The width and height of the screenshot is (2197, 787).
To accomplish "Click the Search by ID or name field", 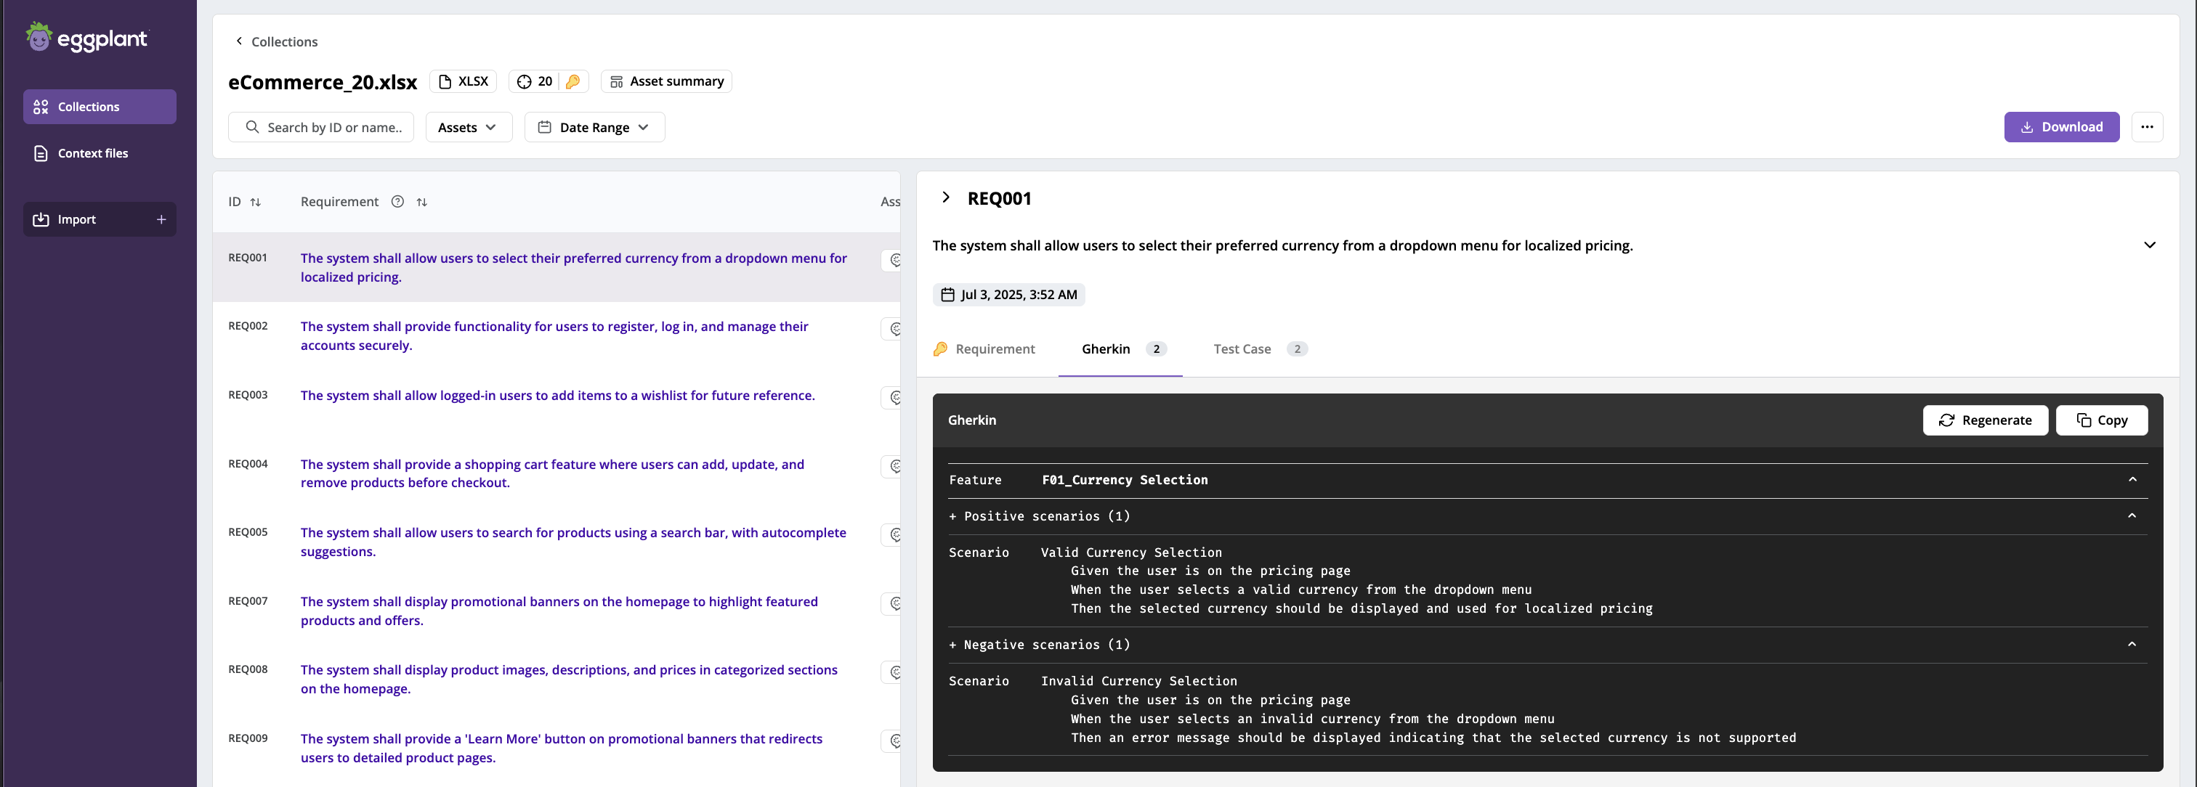I will tap(322, 127).
